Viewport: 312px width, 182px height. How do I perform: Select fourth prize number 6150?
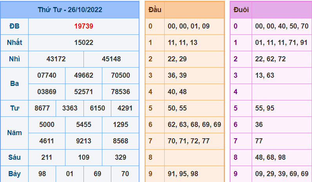click(x=97, y=108)
